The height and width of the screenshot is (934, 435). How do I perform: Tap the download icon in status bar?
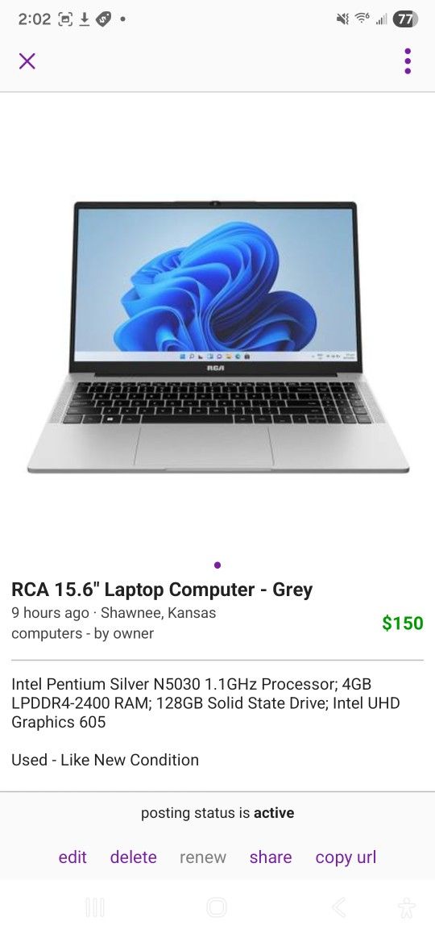85,19
